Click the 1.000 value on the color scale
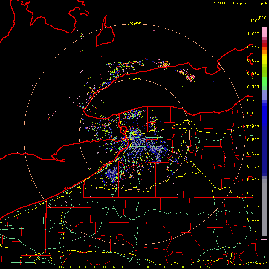Screen dimensions: 269x269 (253, 33)
